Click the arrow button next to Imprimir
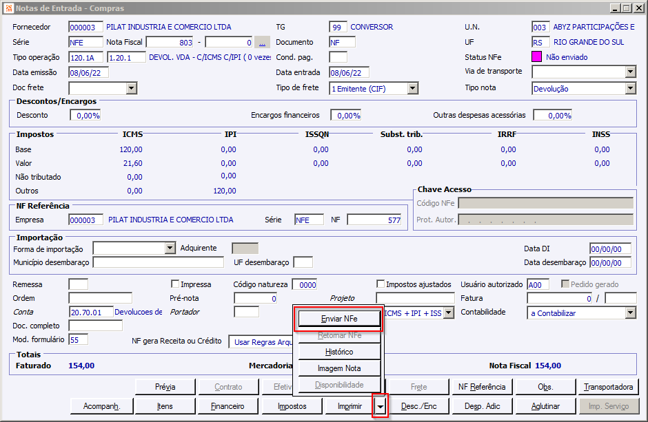The image size is (648, 422). point(380,406)
